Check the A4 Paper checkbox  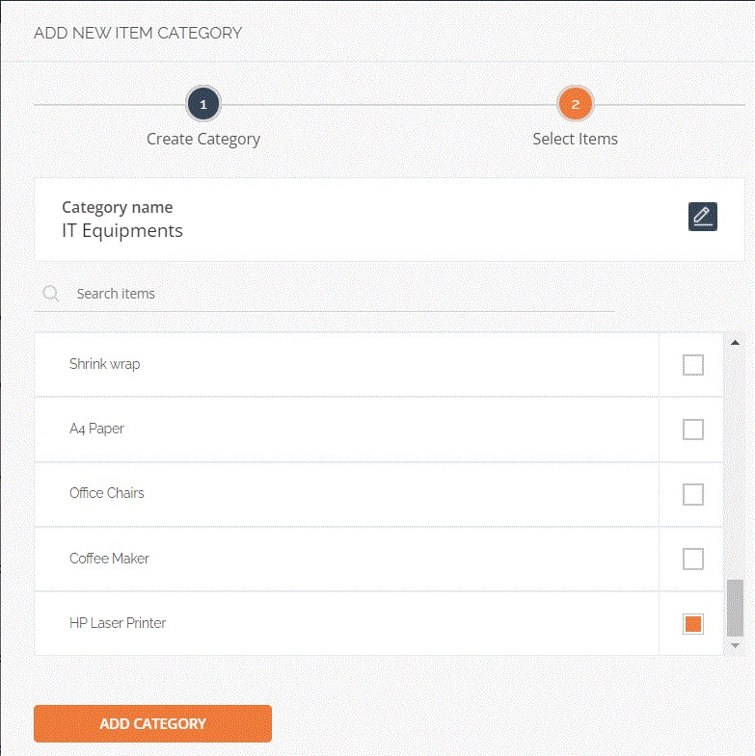click(692, 430)
